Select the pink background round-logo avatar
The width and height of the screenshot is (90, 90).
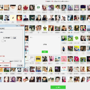pyautogui.click(x=64, y=59)
